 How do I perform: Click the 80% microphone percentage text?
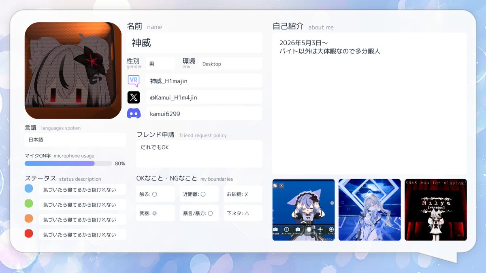(120, 164)
